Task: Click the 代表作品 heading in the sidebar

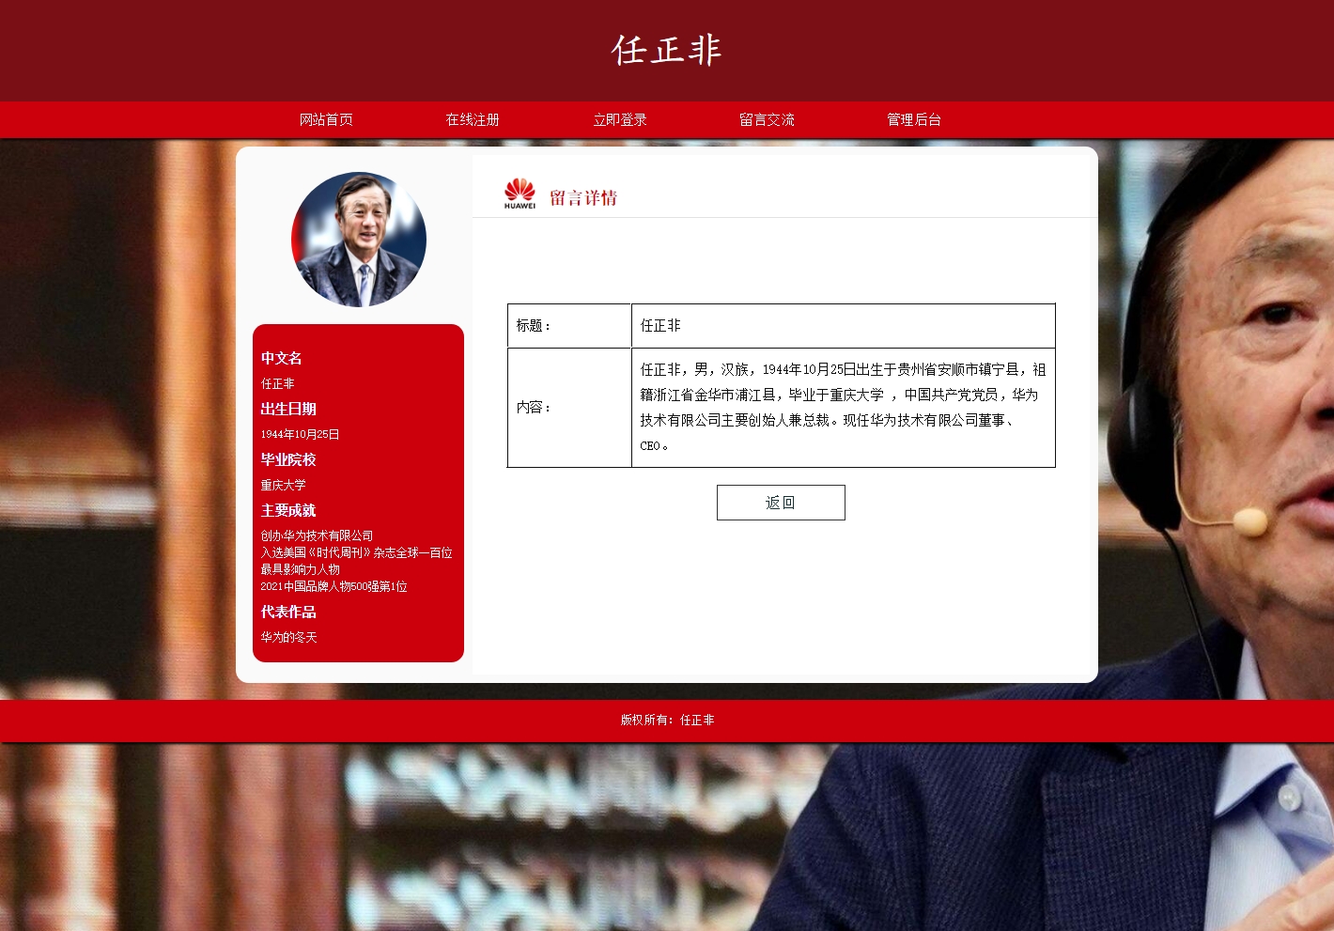Action: point(288,612)
